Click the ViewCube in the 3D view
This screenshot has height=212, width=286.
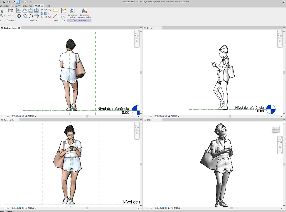275,129
